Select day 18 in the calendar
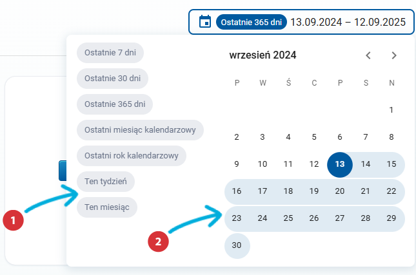 (x=288, y=191)
